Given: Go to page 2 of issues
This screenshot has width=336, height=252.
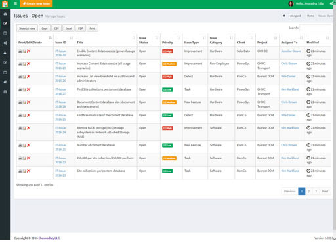Looking at the screenshot, I should point(308,191).
